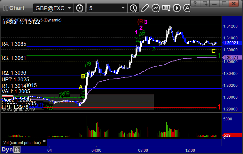Screen dimensions: 243x154
Task: Select the magenta wave label 2
Action: click(x=141, y=28)
